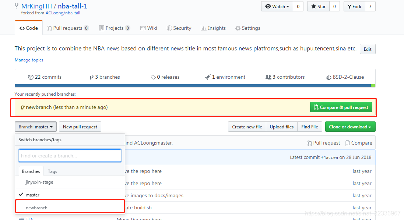
Task: Click the forks count 7
Action: (x=370, y=6)
